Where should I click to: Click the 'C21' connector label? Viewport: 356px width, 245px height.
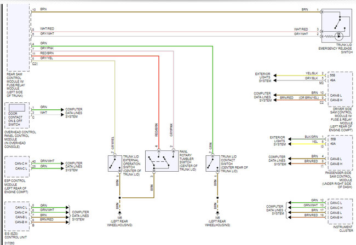click(x=35, y=64)
